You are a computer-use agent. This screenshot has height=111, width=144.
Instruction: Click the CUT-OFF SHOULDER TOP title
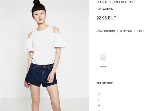coord(115,2)
